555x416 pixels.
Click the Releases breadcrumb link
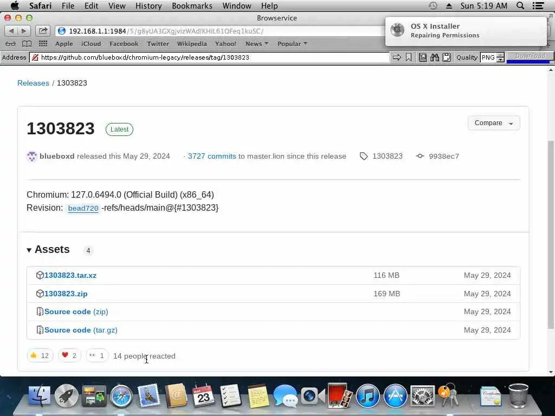coord(33,83)
